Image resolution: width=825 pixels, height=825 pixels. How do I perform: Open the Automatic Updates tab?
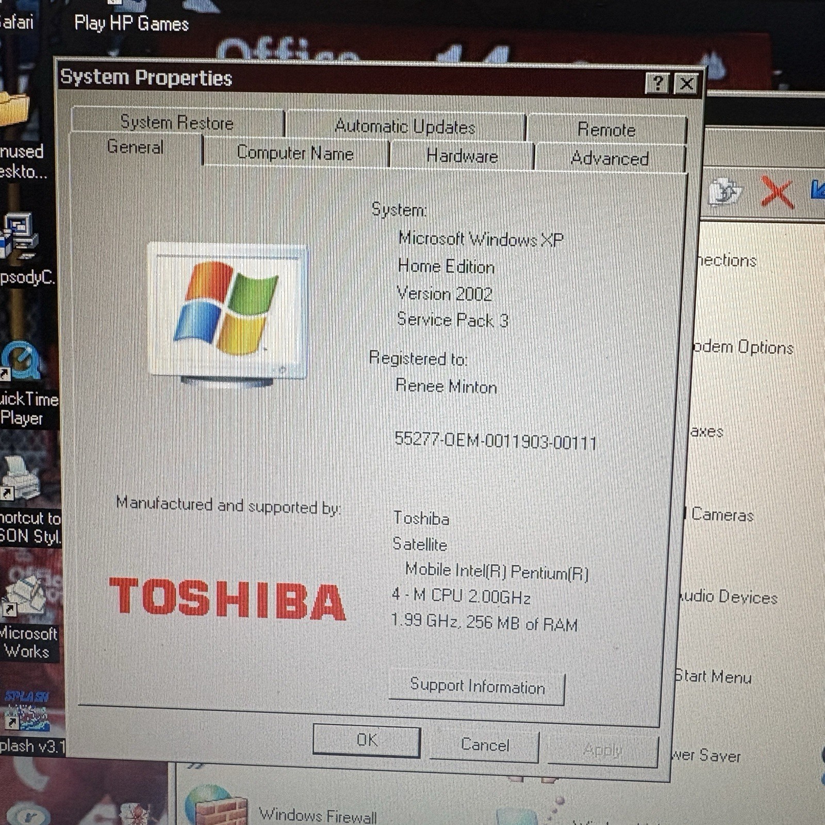[x=405, y=126]
